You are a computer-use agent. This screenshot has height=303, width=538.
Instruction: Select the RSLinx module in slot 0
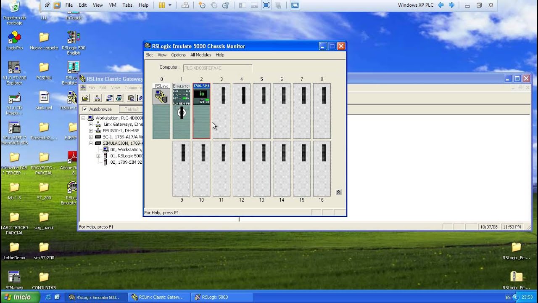(161, 111)
